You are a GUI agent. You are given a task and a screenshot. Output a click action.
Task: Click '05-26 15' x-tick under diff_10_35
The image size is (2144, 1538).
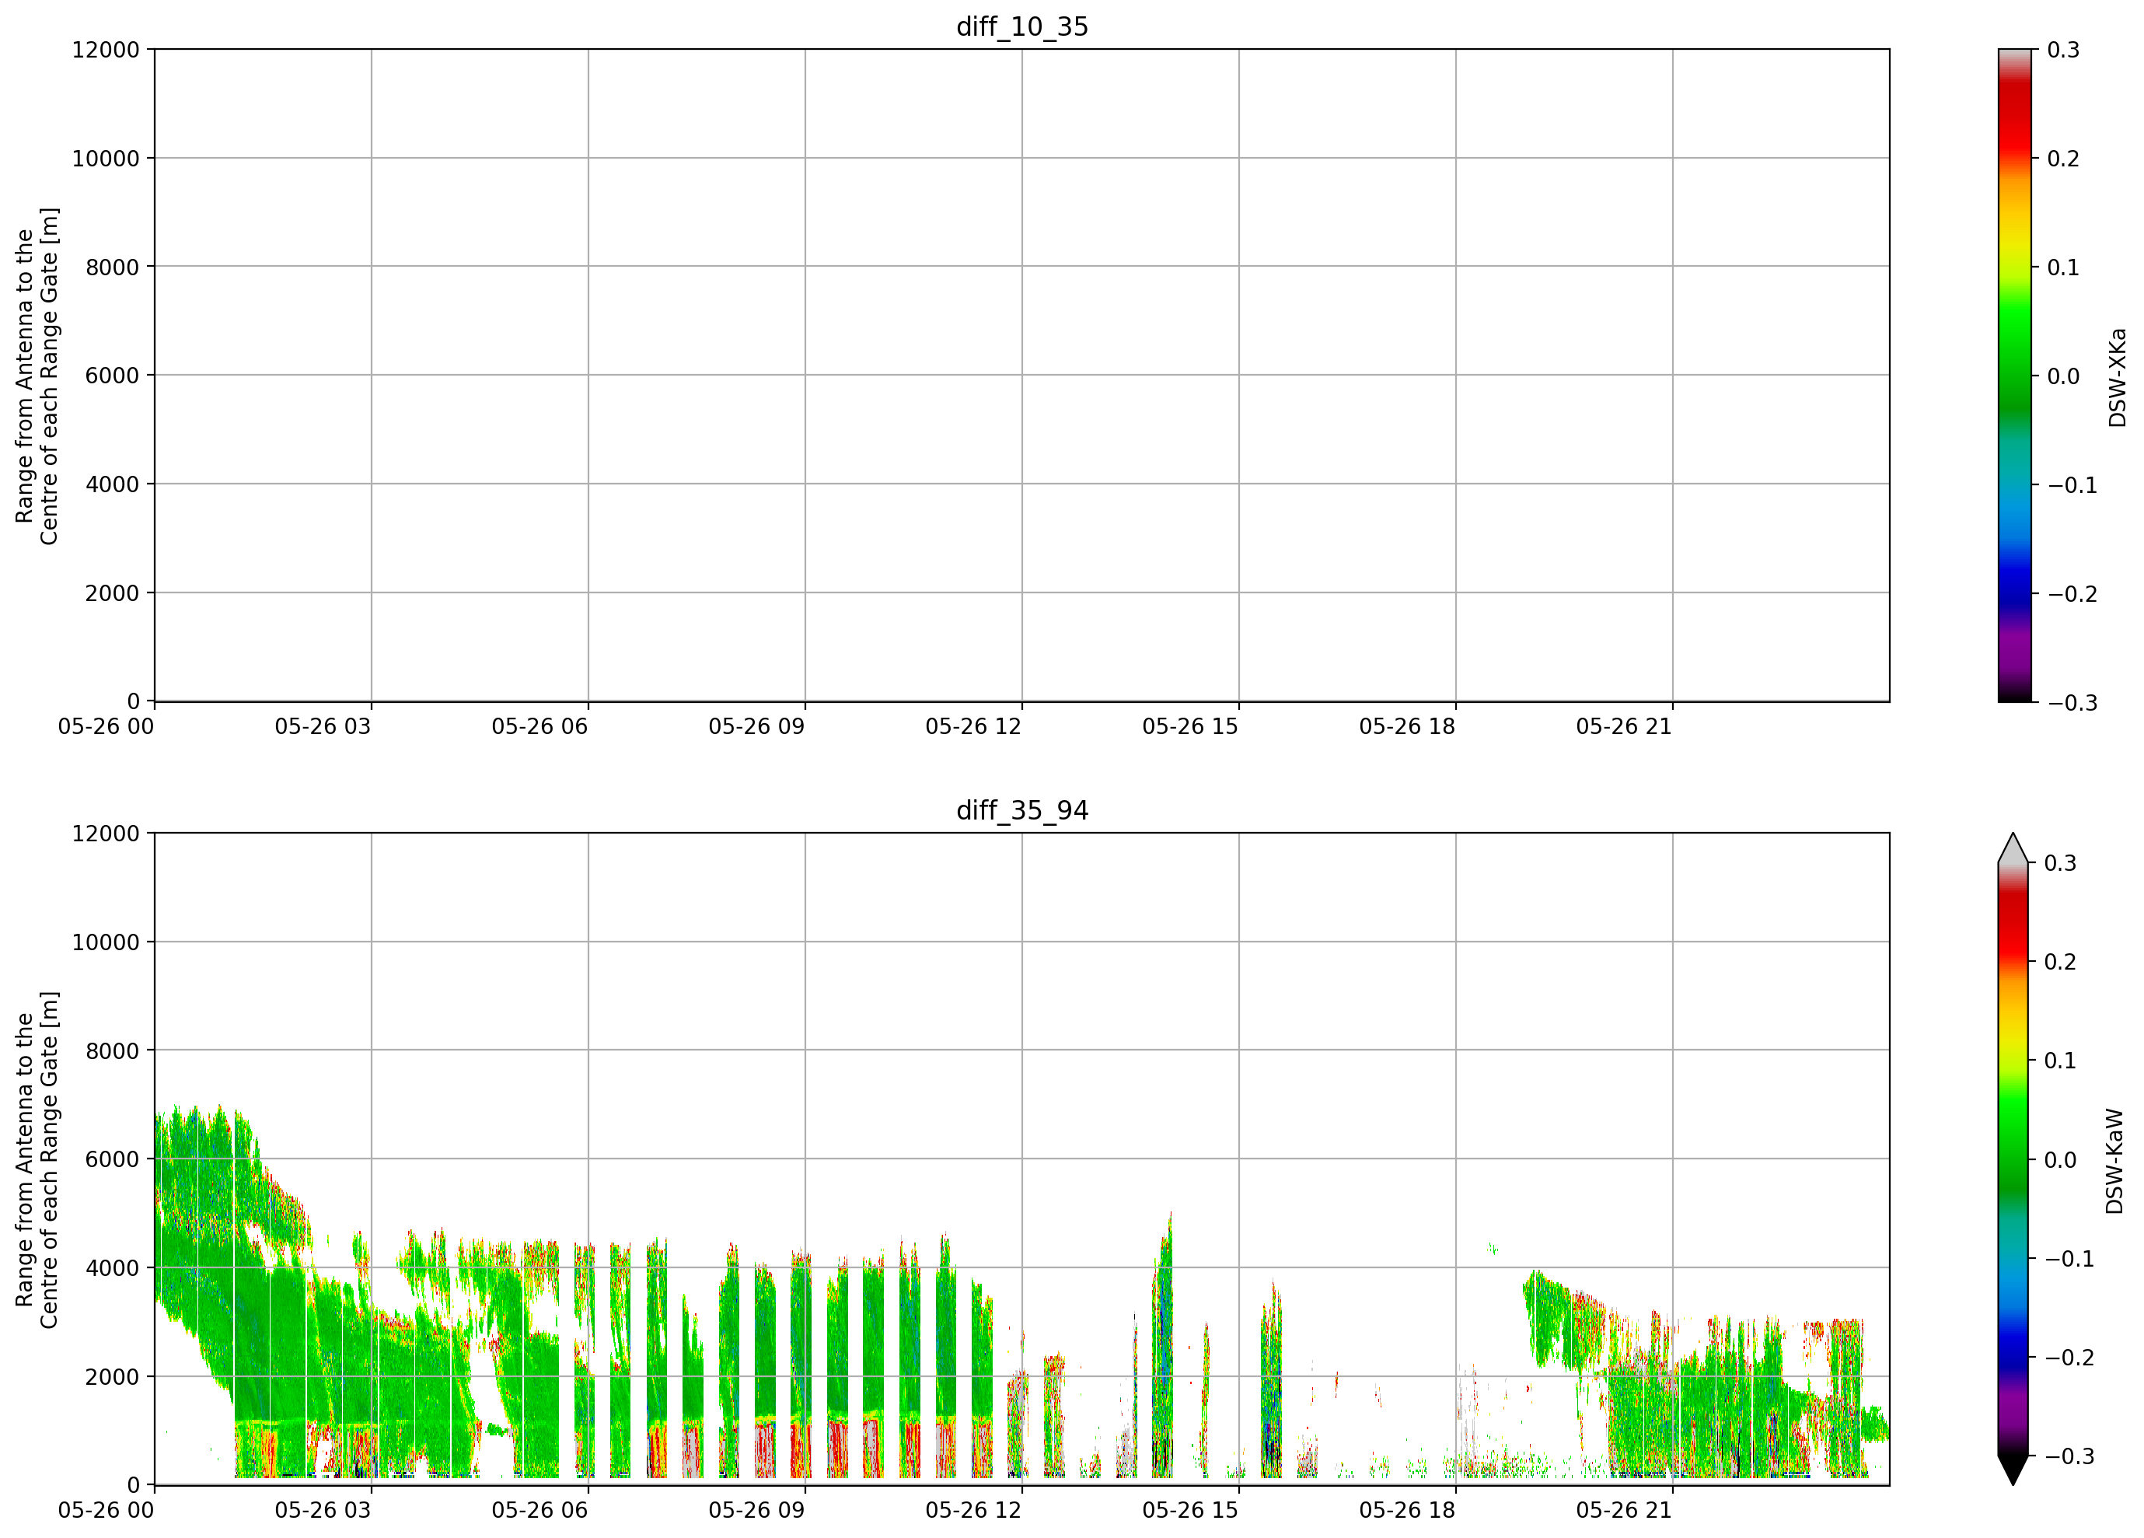pyautogui.click(x=1190, y=726)
